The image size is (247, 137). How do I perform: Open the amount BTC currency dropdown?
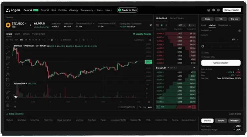[x=235, y=39]
